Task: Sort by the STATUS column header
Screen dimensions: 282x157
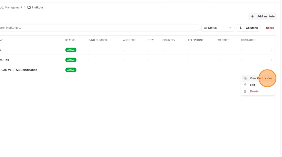Action: click(70, 40)
